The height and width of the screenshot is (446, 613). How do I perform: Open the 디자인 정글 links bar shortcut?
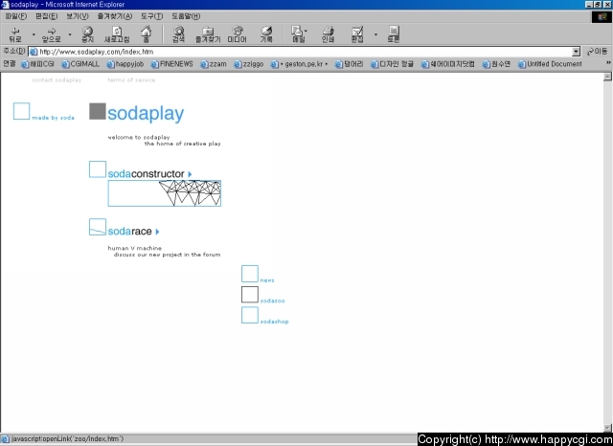coord(392,64)
